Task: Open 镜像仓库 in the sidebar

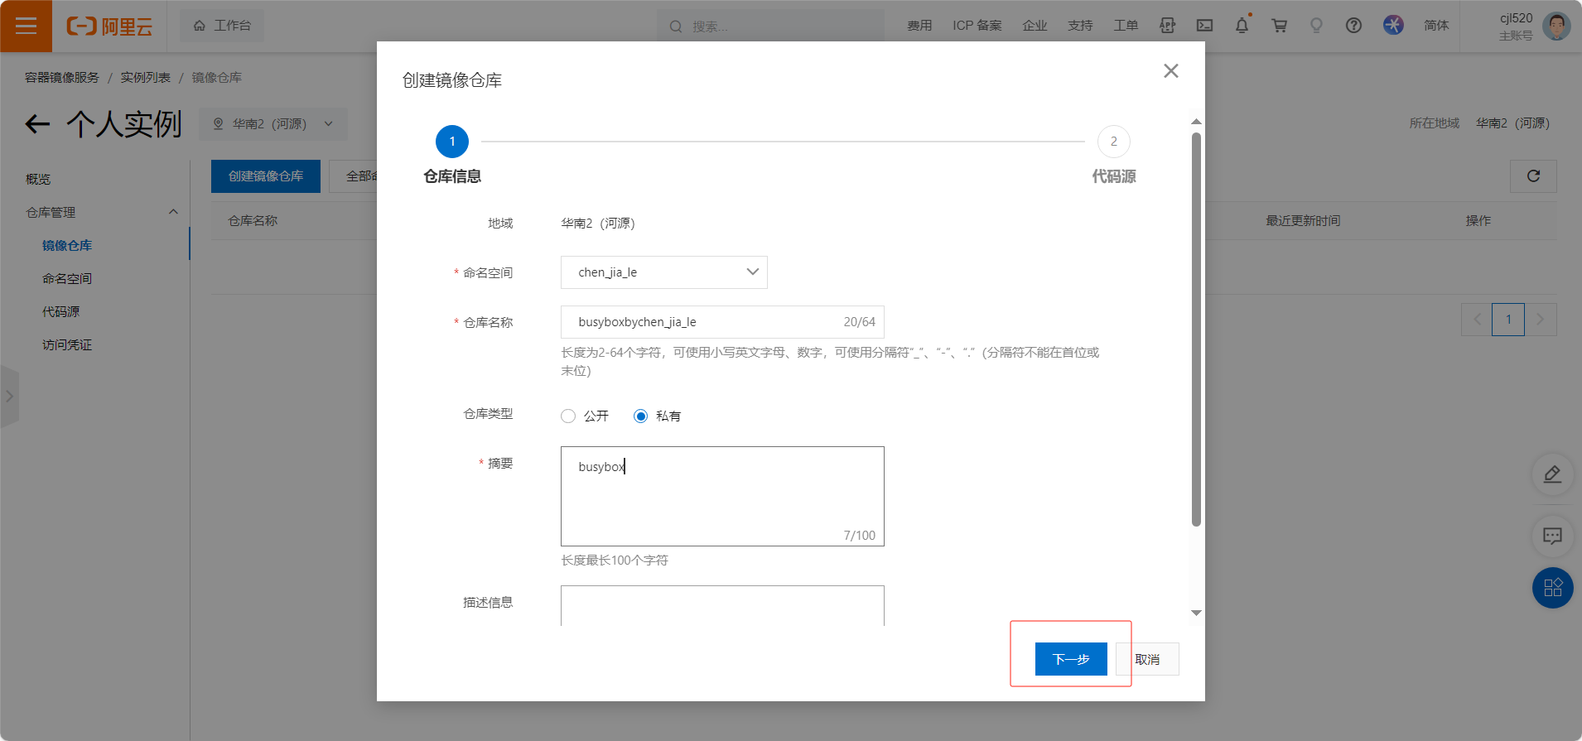Action: click(x=67, y=245)
